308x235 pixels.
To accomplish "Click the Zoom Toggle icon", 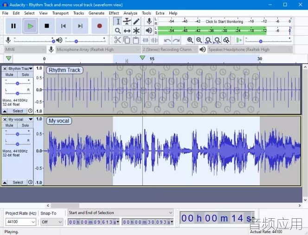I will pyautogui.click(x=226, y=40).
